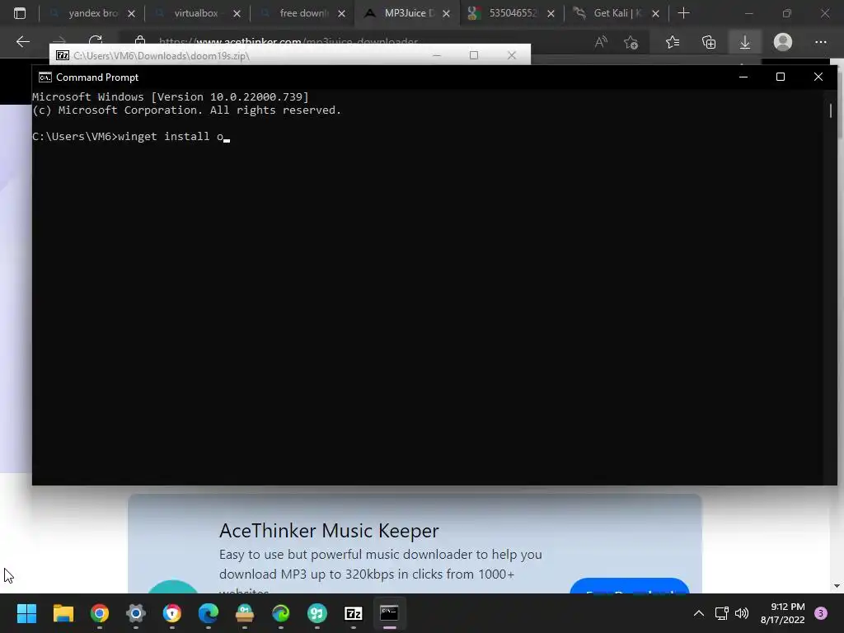Minimize the doom19s.zip 7-Zip window
This screenshot has width=844, height=633.
click(x=437, y=55)
